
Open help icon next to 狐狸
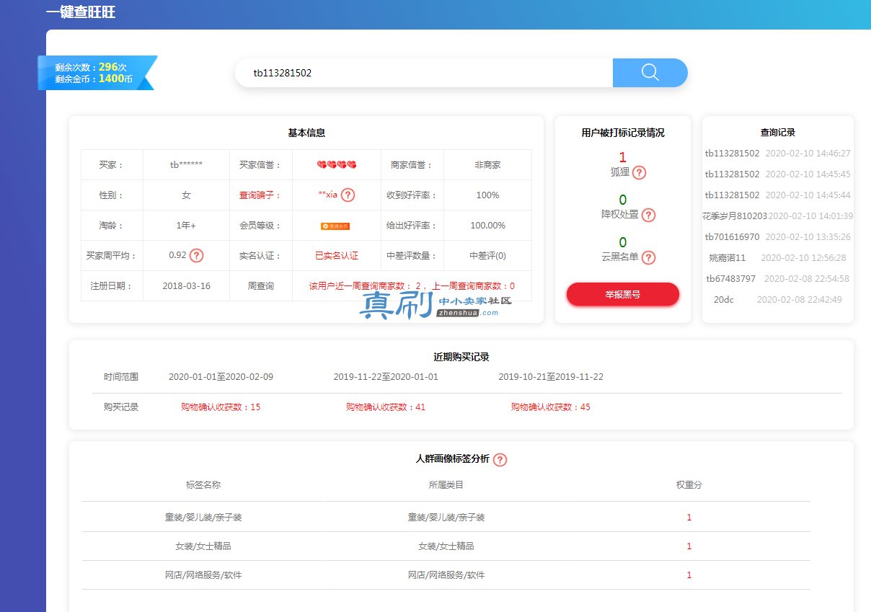click(x=639, y=172)
